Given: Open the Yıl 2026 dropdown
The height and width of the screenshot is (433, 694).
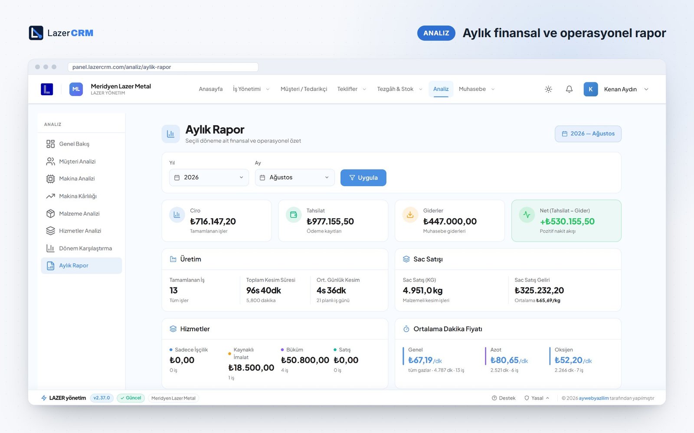Looking at the screenshot, I should pos(209,178).
